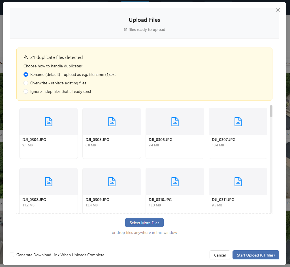290x267 pixels.
Task: Select Rename (default) duplicate option
Action: click(x=26, y=74)
